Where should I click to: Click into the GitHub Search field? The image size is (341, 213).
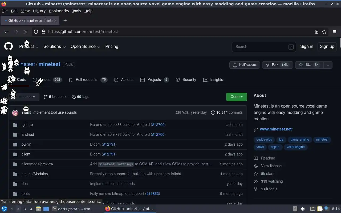click(264, 47)
